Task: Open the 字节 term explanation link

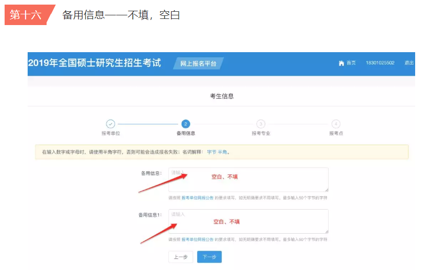Action: (x=211, y=152)
